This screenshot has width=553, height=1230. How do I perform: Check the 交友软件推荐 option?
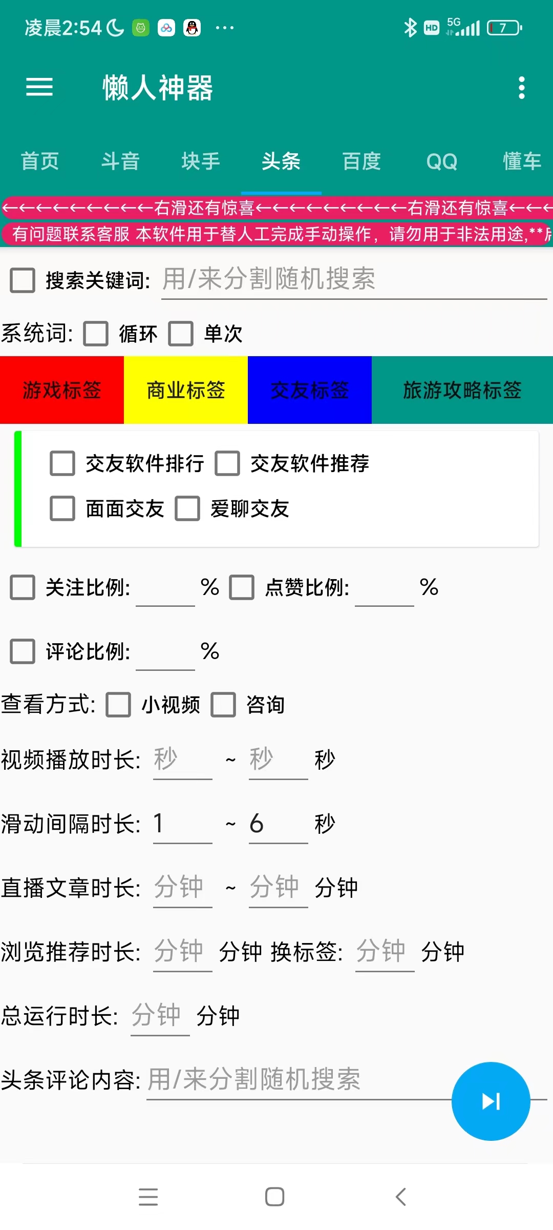pos(227,464)
